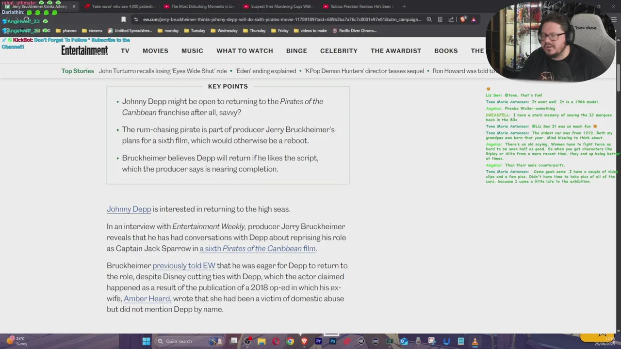Open 'videos to make' bookmarks folder
The image size is (621, 349).
click(310, 31)
